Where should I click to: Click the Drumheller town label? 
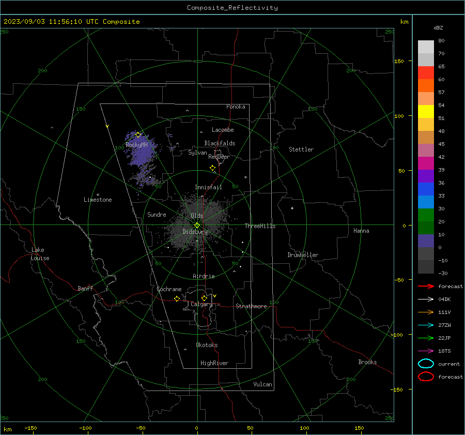point(303,255)
